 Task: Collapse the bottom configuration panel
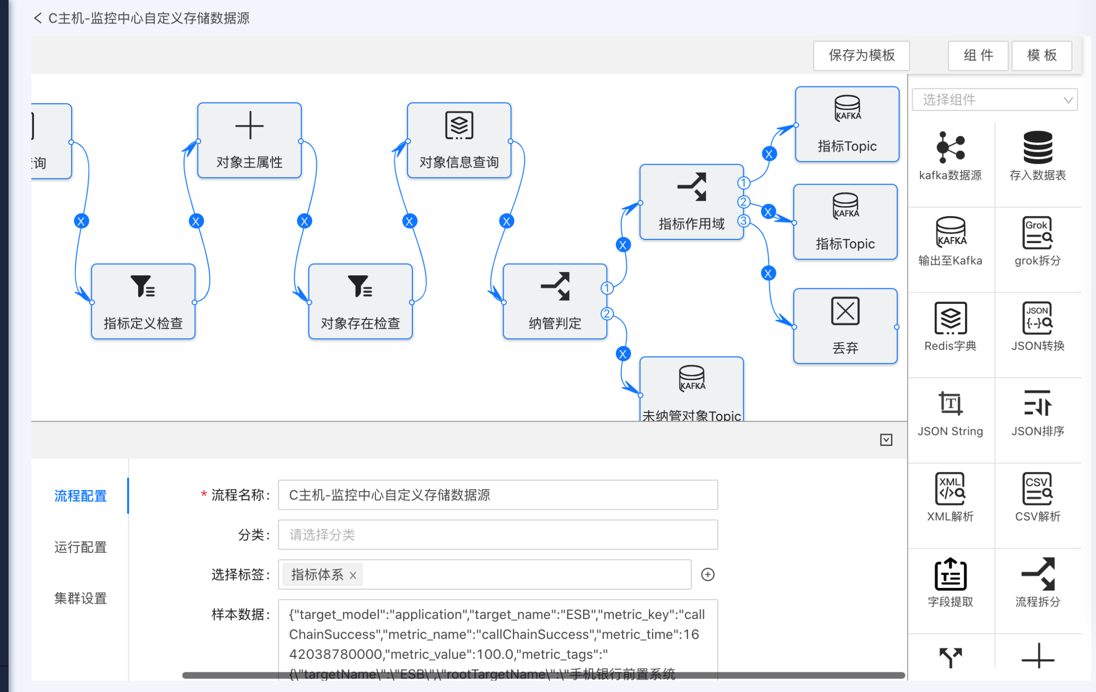coord(886,440)
